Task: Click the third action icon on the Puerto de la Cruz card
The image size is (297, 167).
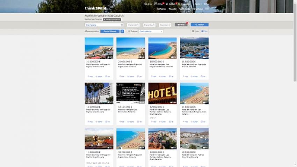Action: coord(203,77)
